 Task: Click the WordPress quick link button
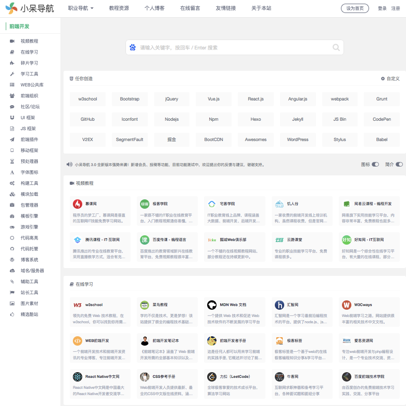(298, 139)
